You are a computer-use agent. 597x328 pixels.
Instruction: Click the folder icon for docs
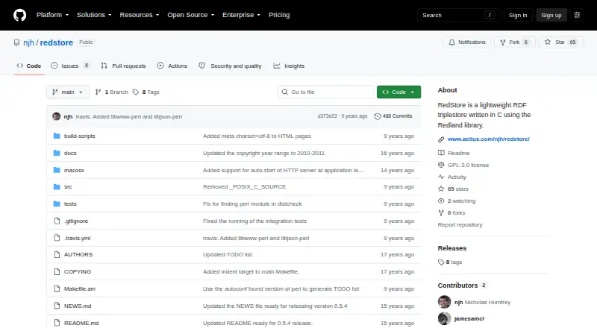(57, 153)
